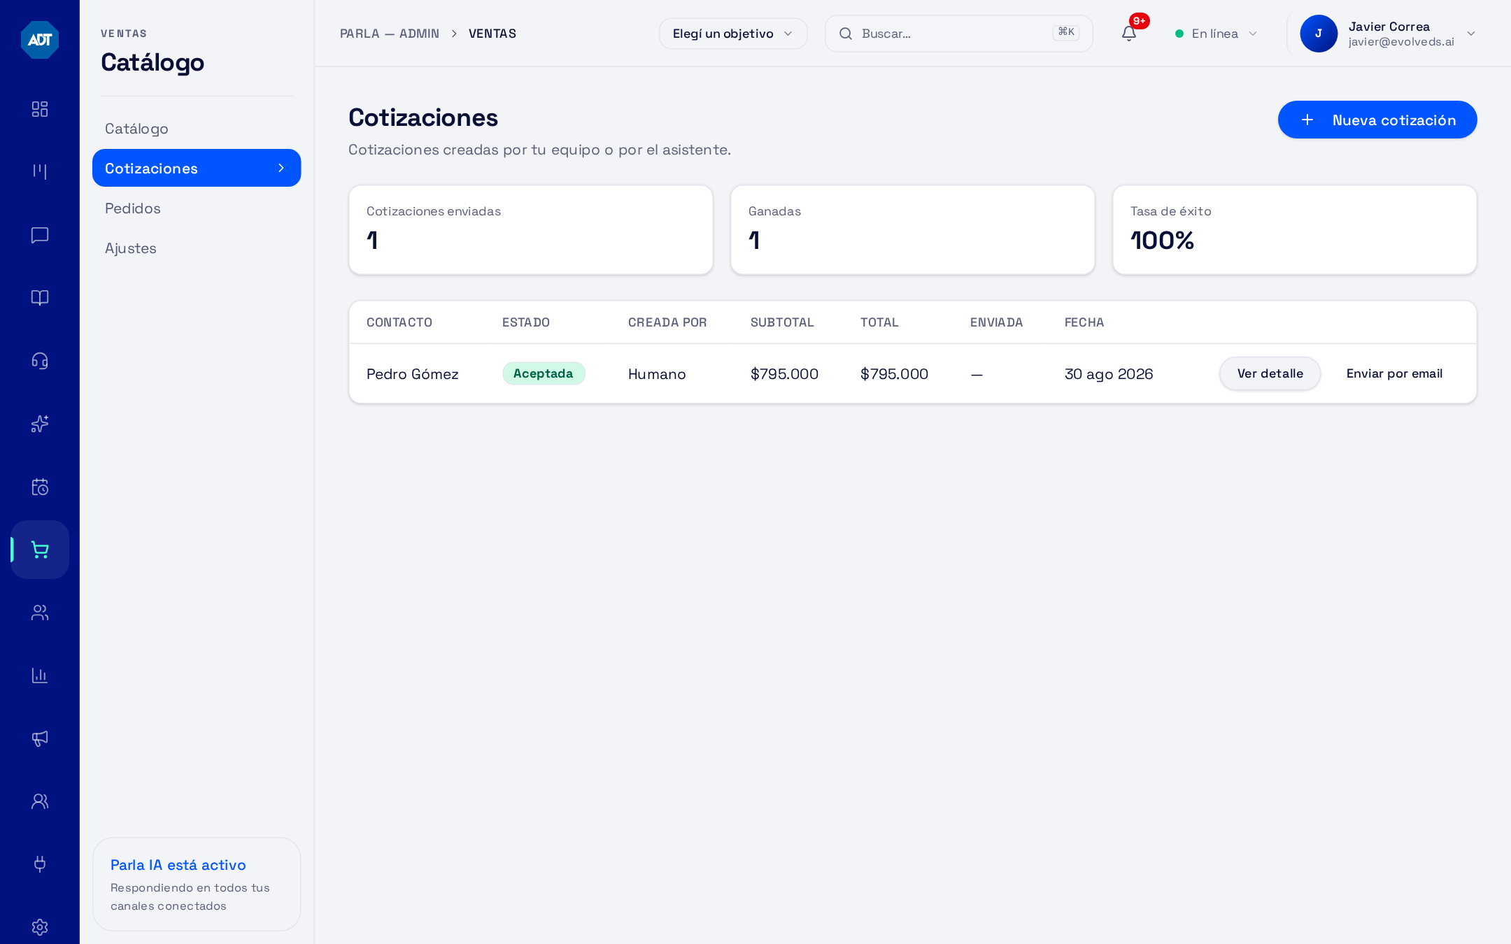Open the team users icon
Image resolution: width=1511 pixels, height=944 pixels.
40,801
